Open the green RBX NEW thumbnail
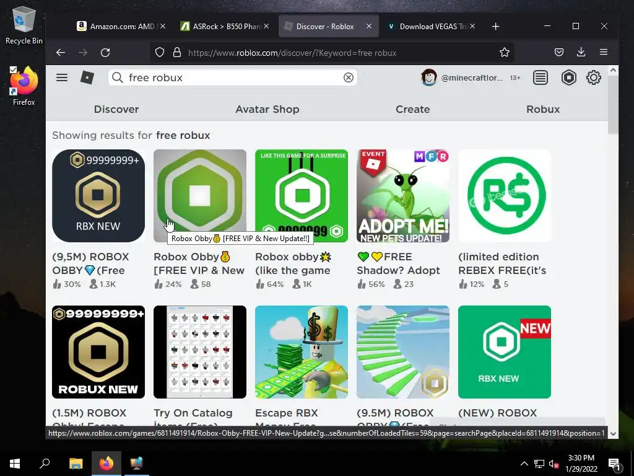 504,352
